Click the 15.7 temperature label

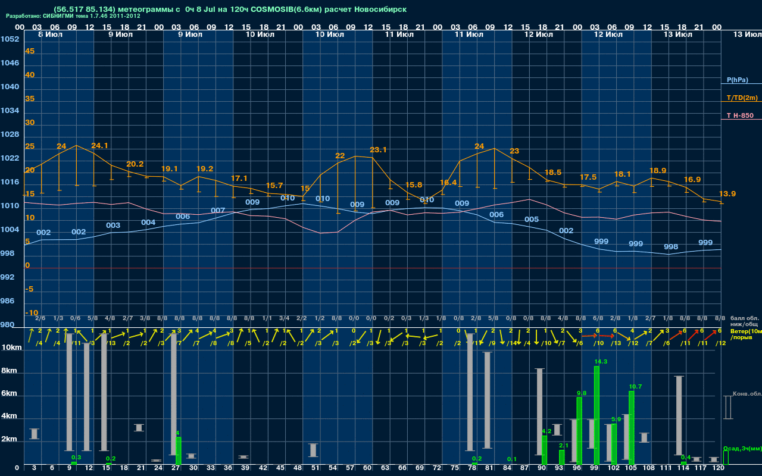tap(274, 186)
